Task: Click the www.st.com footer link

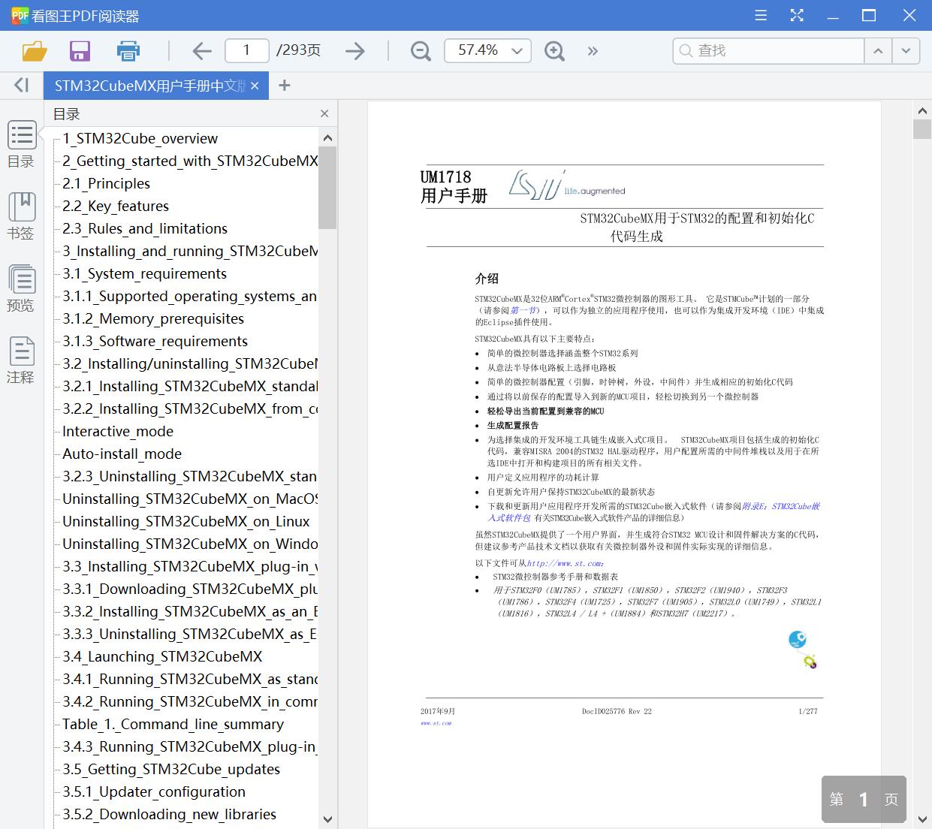Action: pos(436,723)
